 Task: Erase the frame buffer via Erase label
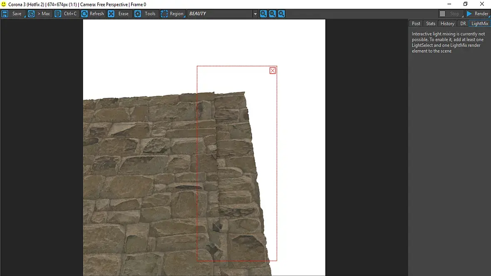pyautogui.click(x=124, y=14)
